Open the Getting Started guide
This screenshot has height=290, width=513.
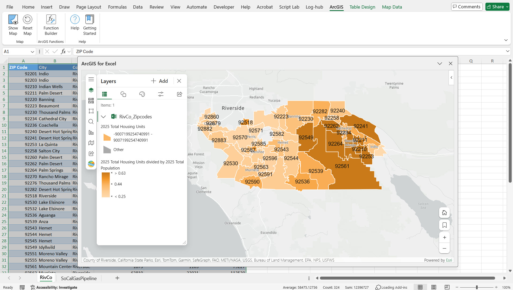[89, 25]
